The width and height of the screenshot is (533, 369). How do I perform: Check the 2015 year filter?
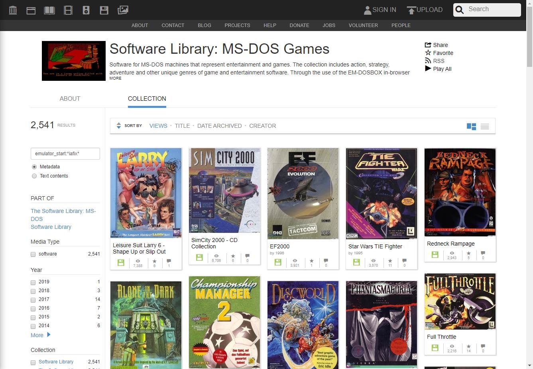[x=33, y=317]
